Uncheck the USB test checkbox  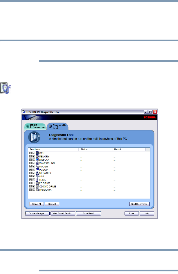pos(34,176)
